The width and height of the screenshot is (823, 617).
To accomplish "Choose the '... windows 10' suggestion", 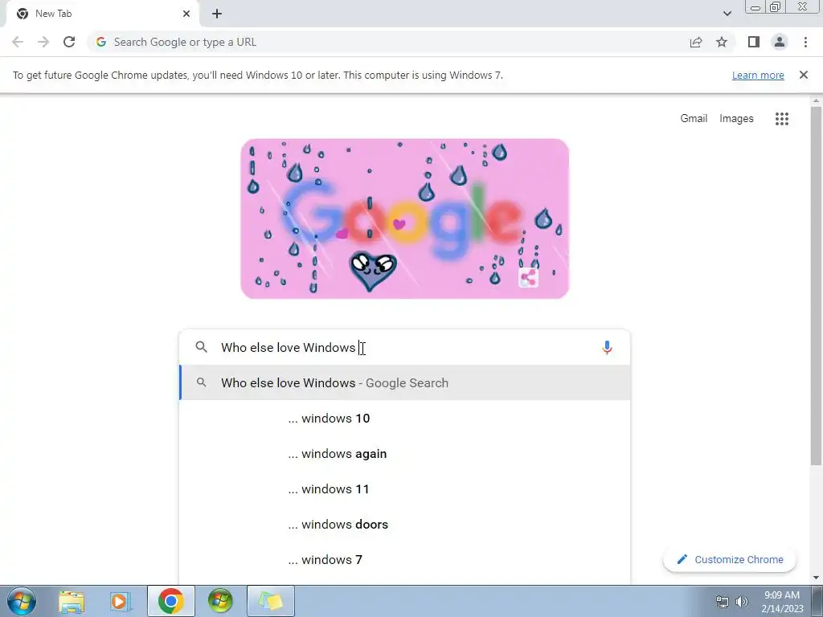I will click(405, 418).
